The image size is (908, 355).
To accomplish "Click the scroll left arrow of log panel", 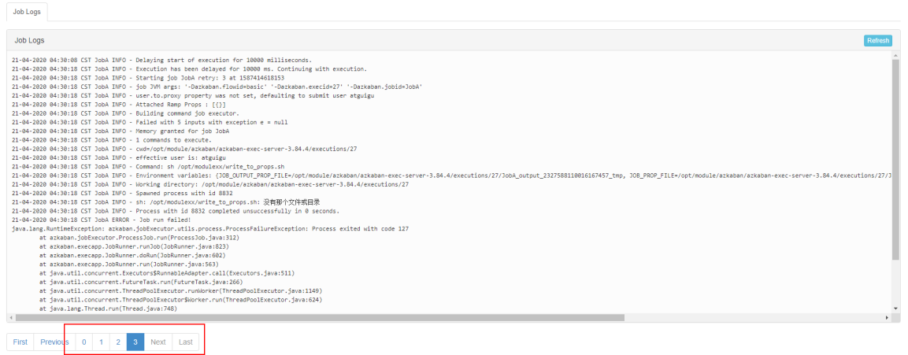I will [x=11, y=317].
